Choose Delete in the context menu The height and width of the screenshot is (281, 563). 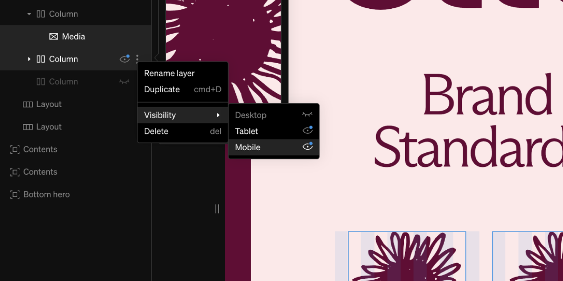click(156, 131)
